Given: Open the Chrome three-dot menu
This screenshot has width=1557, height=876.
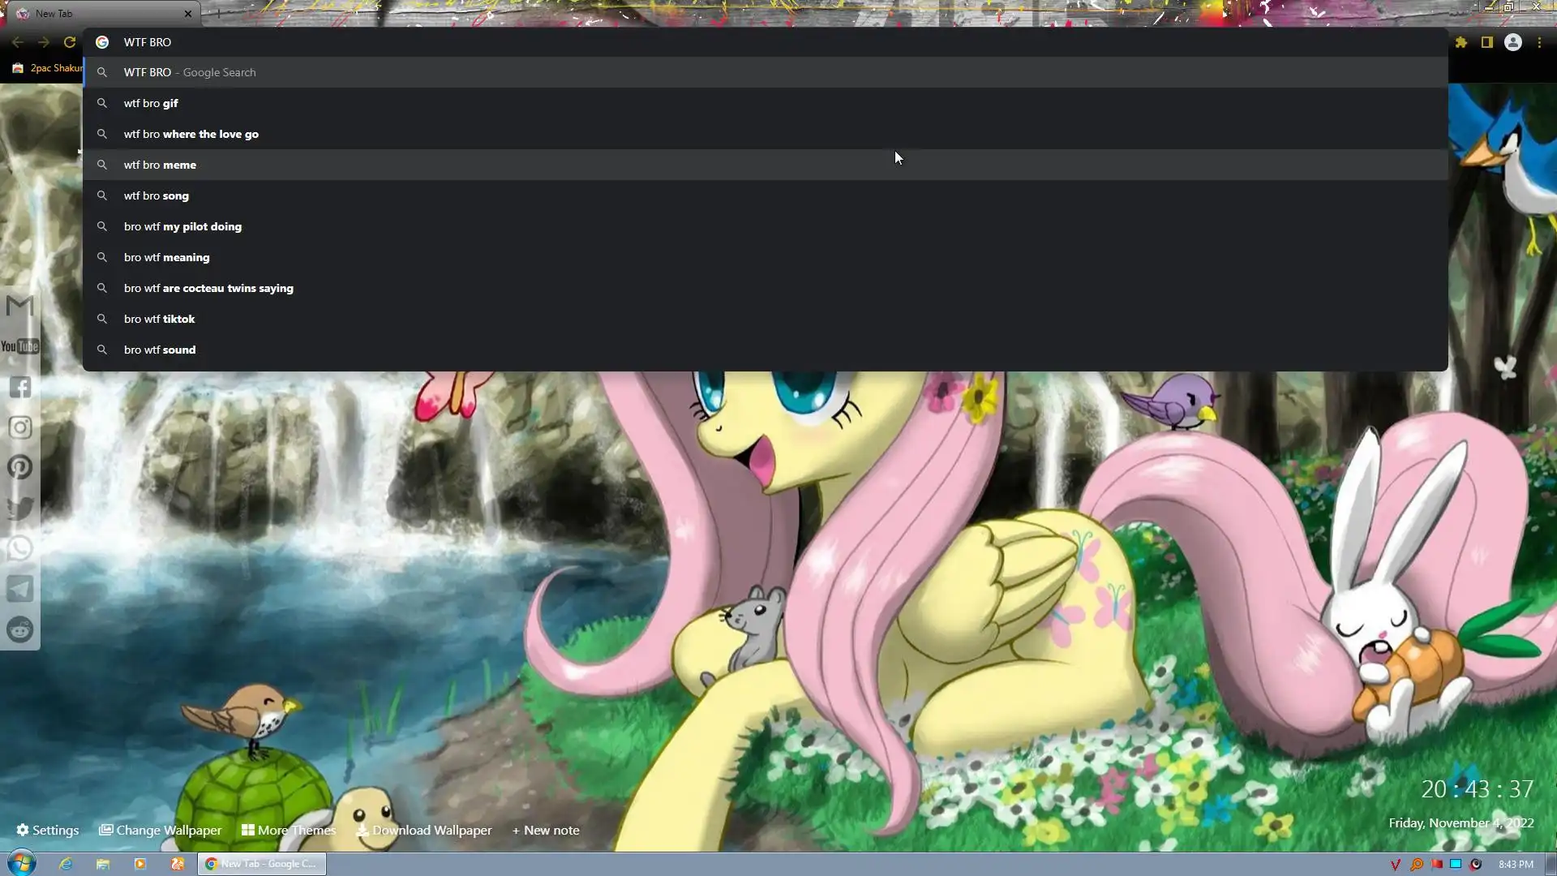Looking at the screenshot, I should [1539, 42].
